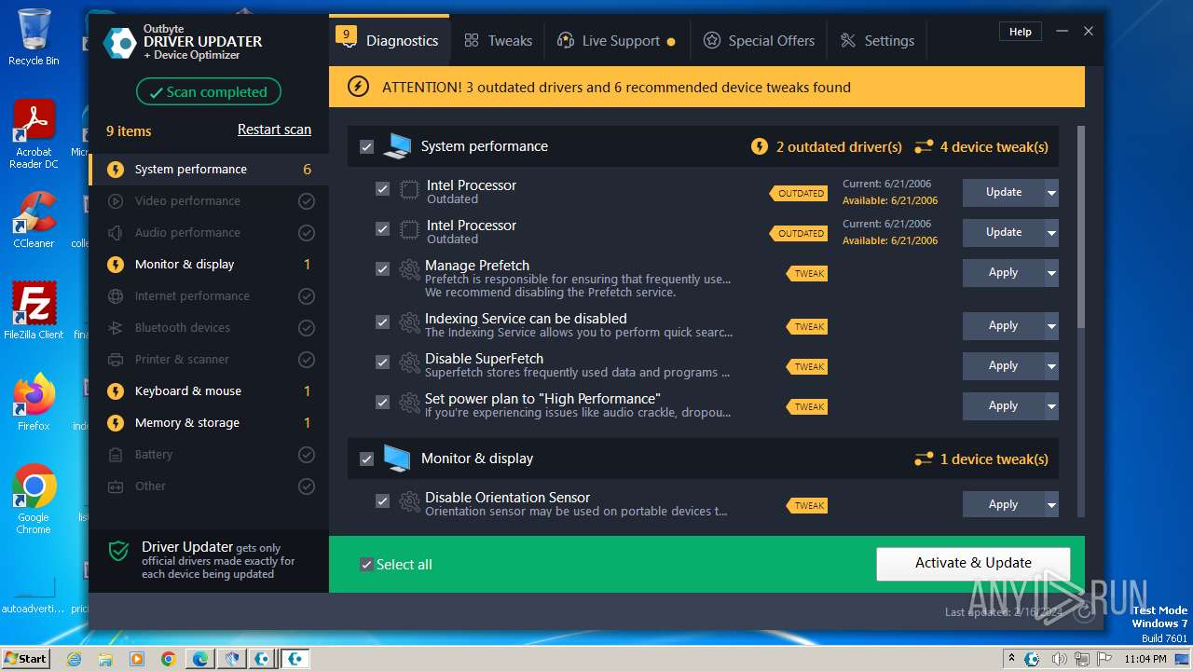Image resolution: width=1193 pixels, height=671 pixels.
Task: Open Apply dropdown arrow for Disable Orientation Sensor
Action: tap(1051, 505)
